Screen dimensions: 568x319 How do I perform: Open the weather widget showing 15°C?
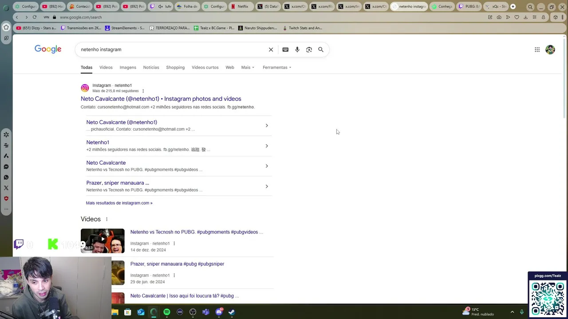(478, 312)
